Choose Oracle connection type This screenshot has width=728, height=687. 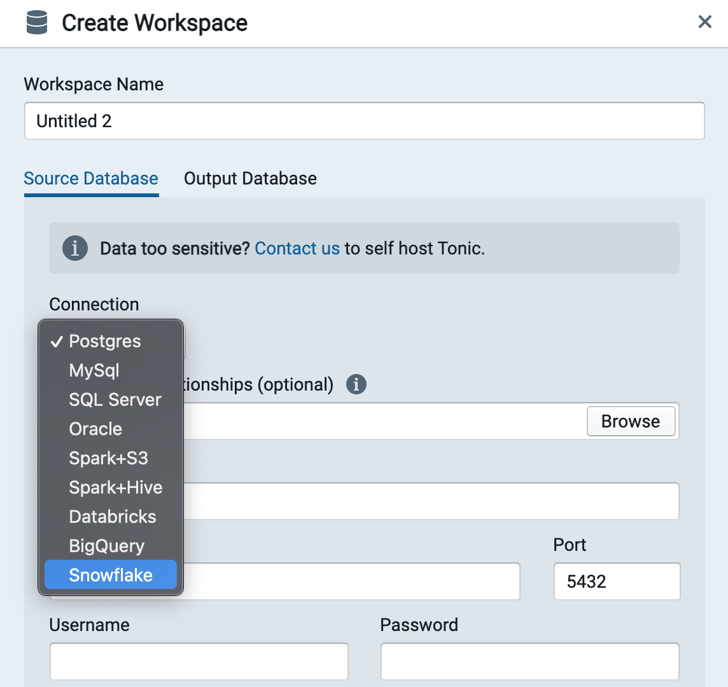coord(111,429)
